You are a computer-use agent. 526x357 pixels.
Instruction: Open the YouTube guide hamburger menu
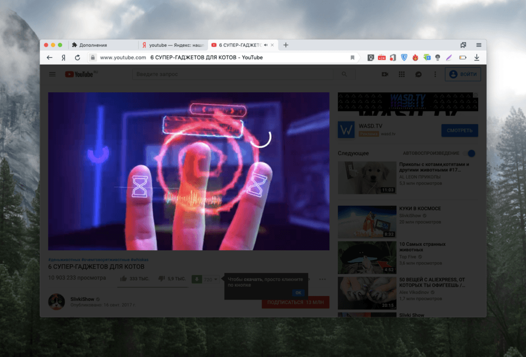pyautogui.click(x=52, y=74)
